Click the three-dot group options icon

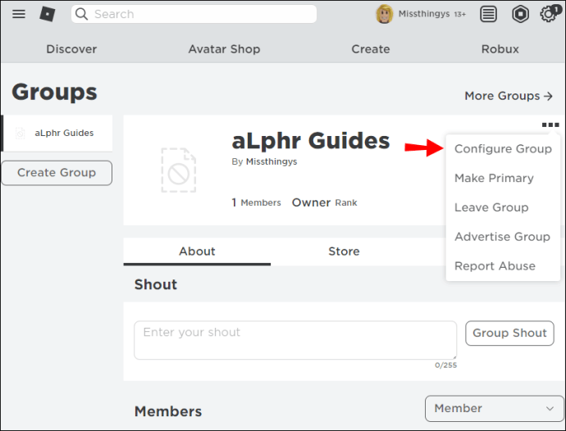(x=550, y=125)
